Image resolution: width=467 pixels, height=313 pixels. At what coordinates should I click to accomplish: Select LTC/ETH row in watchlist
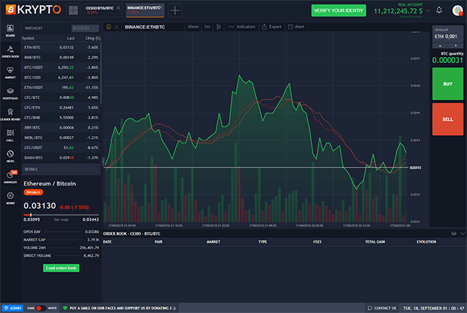pos(61,107)
